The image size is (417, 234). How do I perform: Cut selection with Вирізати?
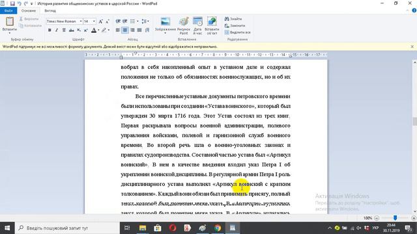(29, 19)
